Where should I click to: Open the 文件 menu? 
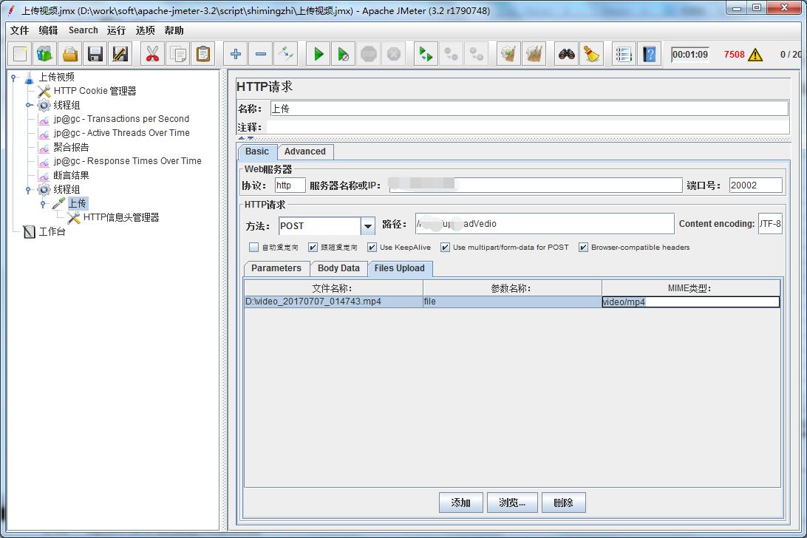click(x=19, y=30)
